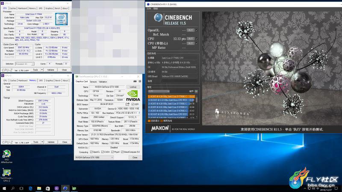Click Tools button in bottom CPU-Z window
The image size is (342, 192).
(x=36, y=142)
